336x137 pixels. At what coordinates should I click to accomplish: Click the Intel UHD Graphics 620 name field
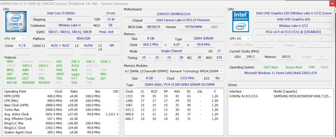pyautogui.click(x=293, y=19)
